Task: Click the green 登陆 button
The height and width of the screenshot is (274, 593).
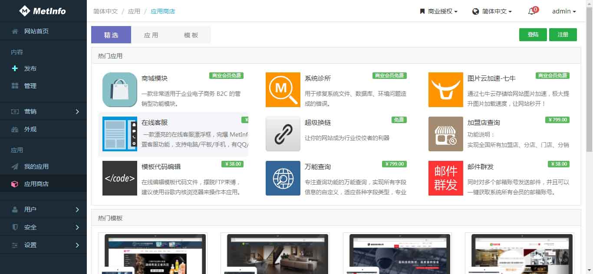Action: pyautogui.click(x=533, y=35)
